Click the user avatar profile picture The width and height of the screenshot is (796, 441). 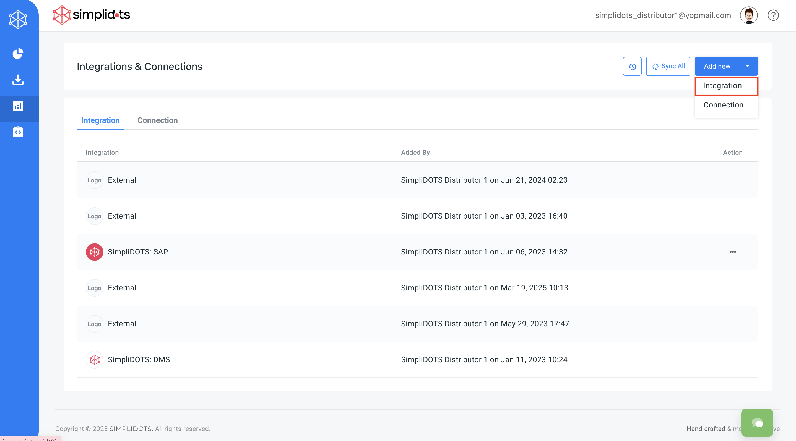748,15
